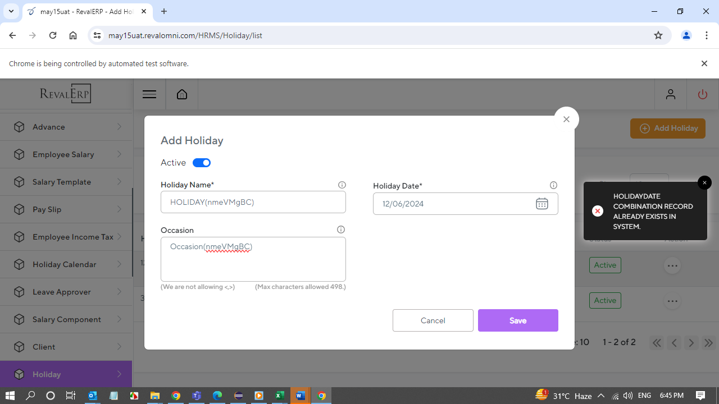Click the Occasion info icon
Image resolution: width=719 pixels, height=404 pixels.
340,229
